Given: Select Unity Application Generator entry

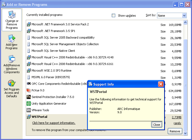Looking at the screenshot, I should coord(49,104).
